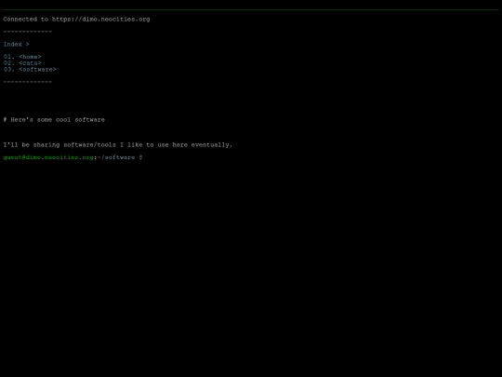Image resolution: width=502 pixels, height=377 pixels.
Task: Click the 'I'll be sharing software/tools' sentence
Action: [x=118, y=145]
